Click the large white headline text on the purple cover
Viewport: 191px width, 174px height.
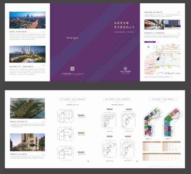124,25
